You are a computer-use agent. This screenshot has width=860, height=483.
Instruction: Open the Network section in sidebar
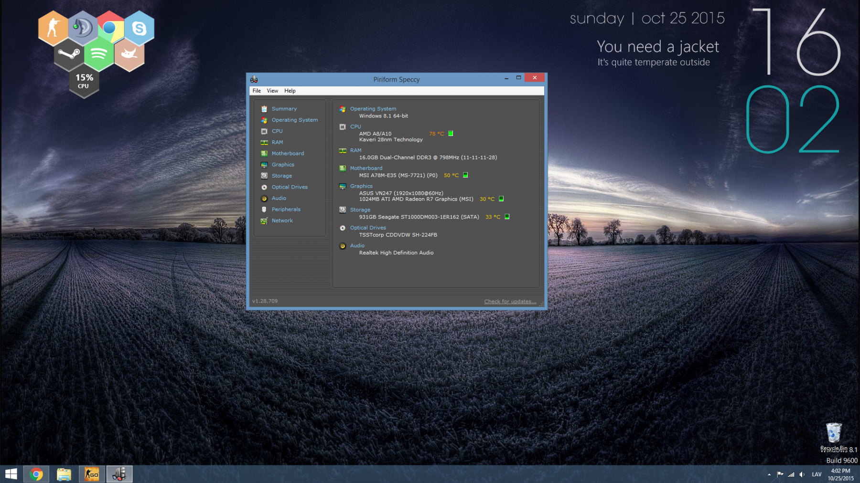pyautogui.click(x=282, y=220)
